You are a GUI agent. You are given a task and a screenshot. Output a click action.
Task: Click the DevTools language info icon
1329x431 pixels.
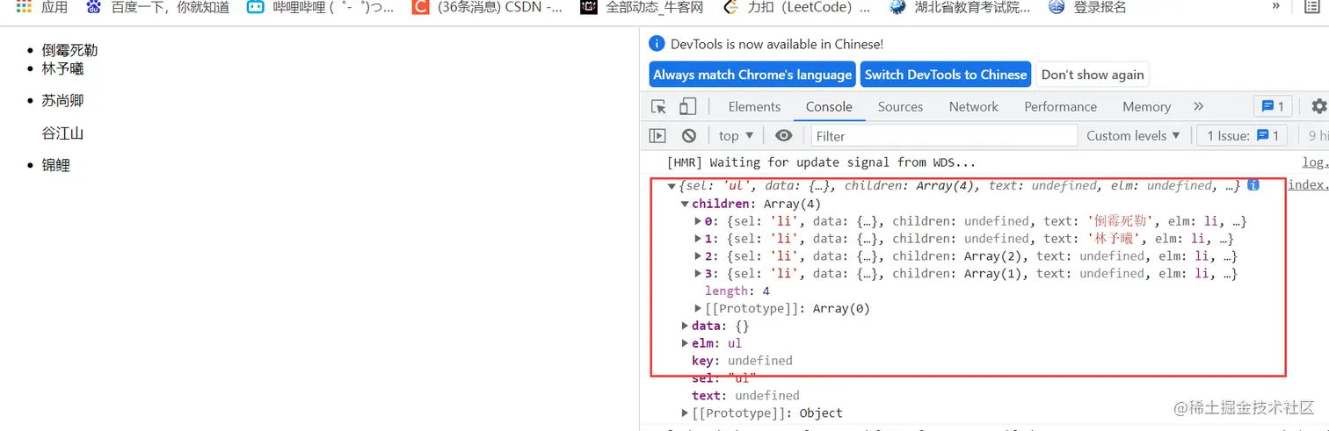(x=657, y=44)
